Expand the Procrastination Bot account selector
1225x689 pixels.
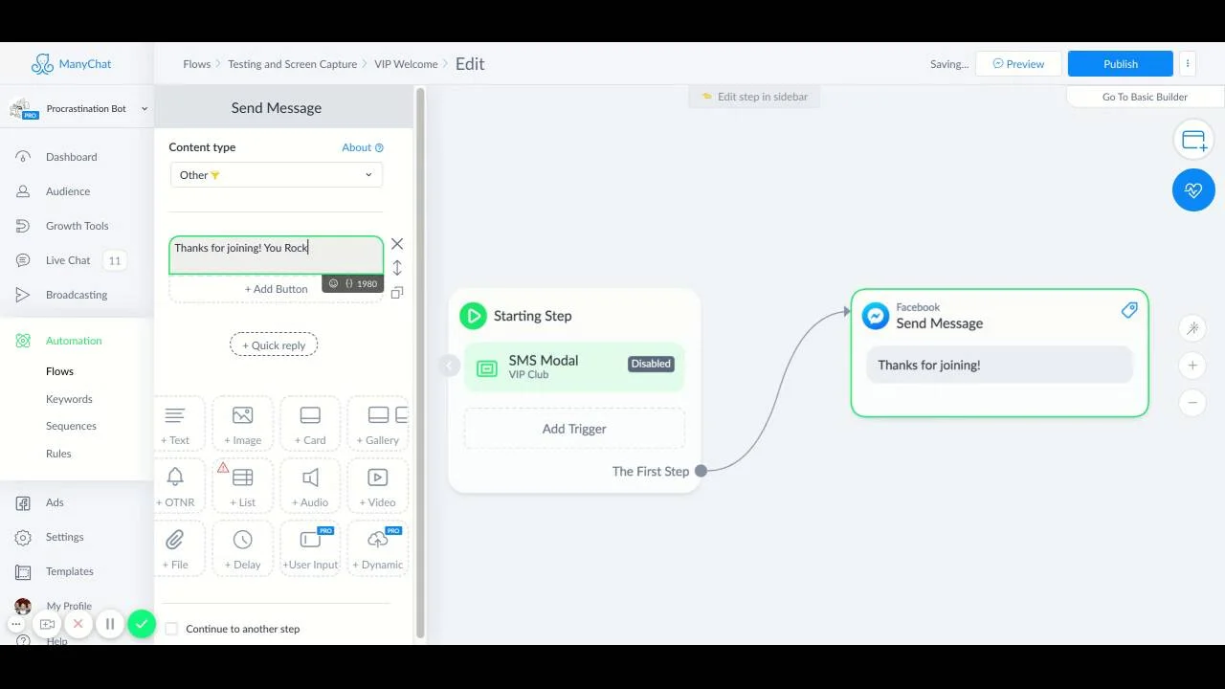79,109
